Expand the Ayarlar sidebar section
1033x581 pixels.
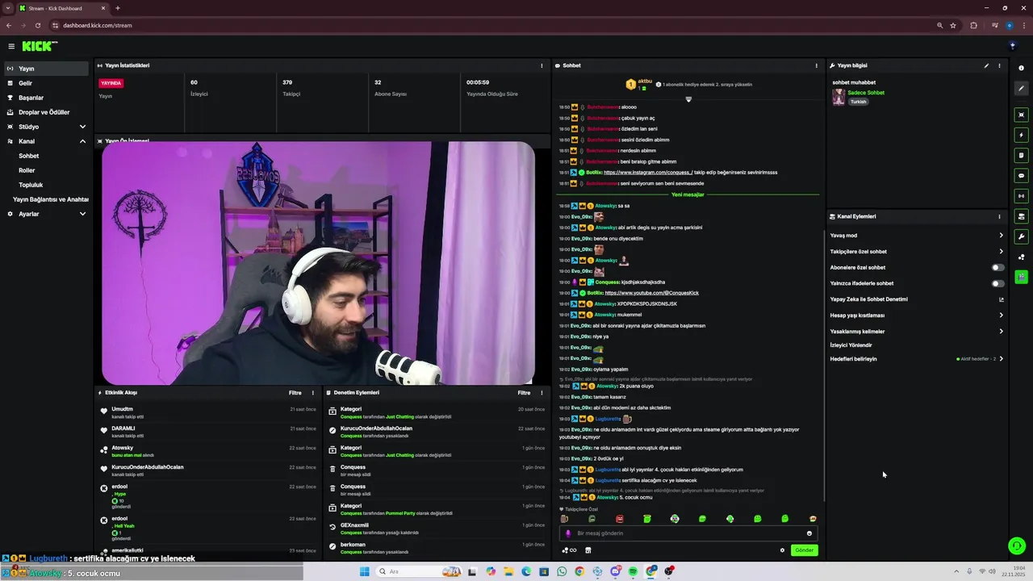coord(44,214)
